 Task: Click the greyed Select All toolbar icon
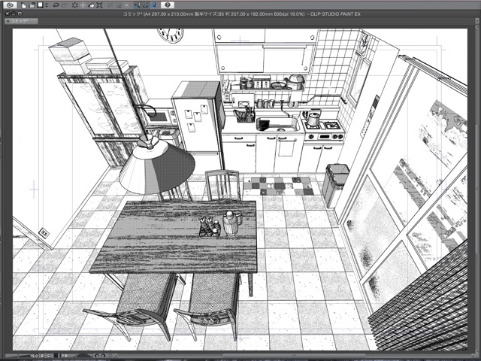point(110,5)
